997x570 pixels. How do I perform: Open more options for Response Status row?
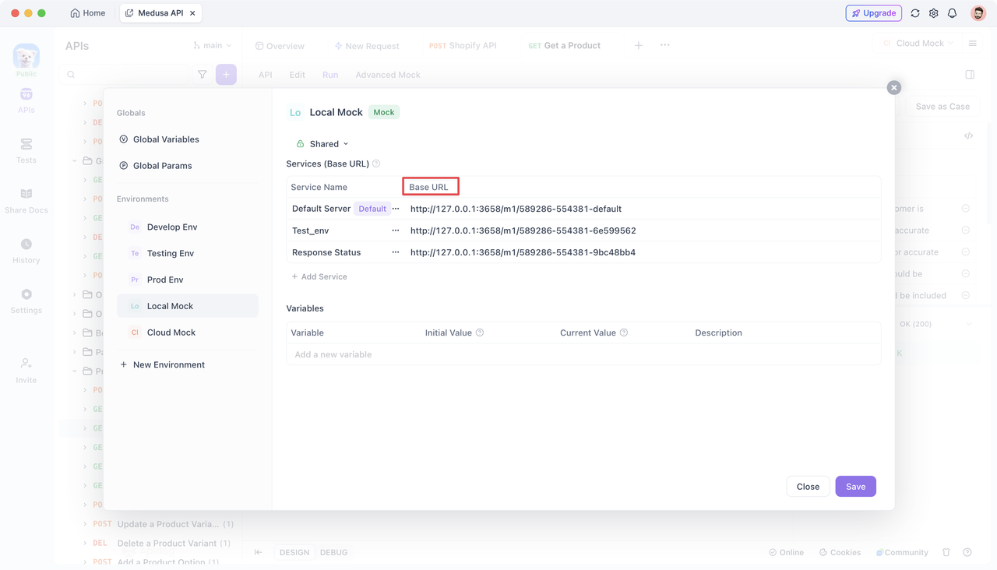pyautogui.click(x=396, y=252)
